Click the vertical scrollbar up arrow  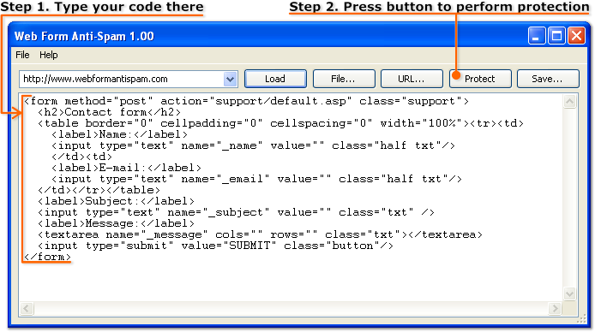pyautogui.click(x=569, y=102)
